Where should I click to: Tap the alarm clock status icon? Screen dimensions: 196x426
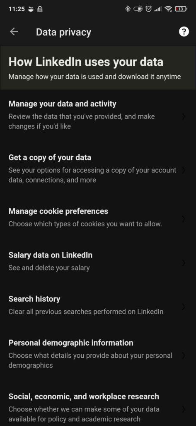148,9
